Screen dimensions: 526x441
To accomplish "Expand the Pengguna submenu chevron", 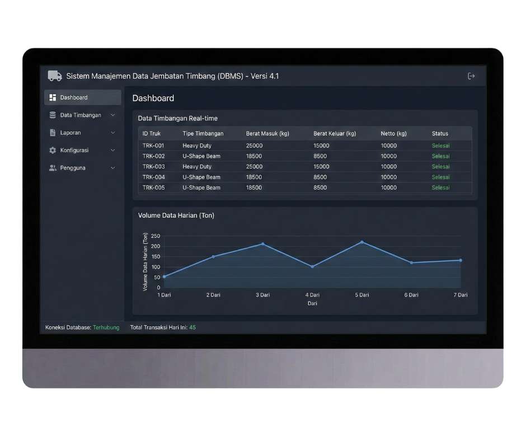I will [x=113, y=168].
